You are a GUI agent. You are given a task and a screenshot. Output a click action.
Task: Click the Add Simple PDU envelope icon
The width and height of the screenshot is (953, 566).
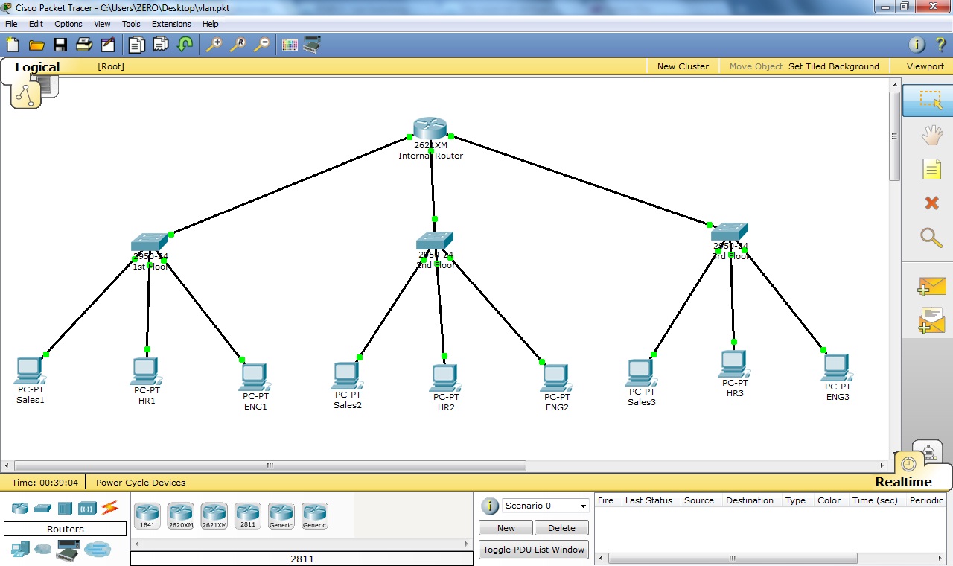[931, 287]
